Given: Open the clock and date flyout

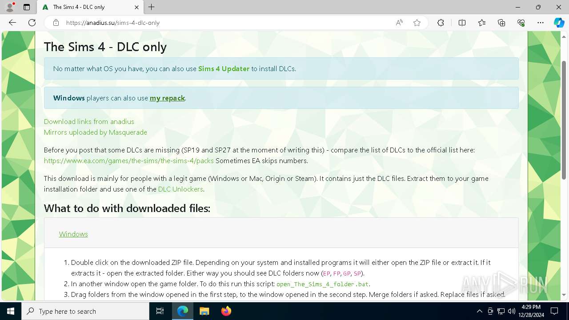Looking at the screenshot, I should 531,311.
